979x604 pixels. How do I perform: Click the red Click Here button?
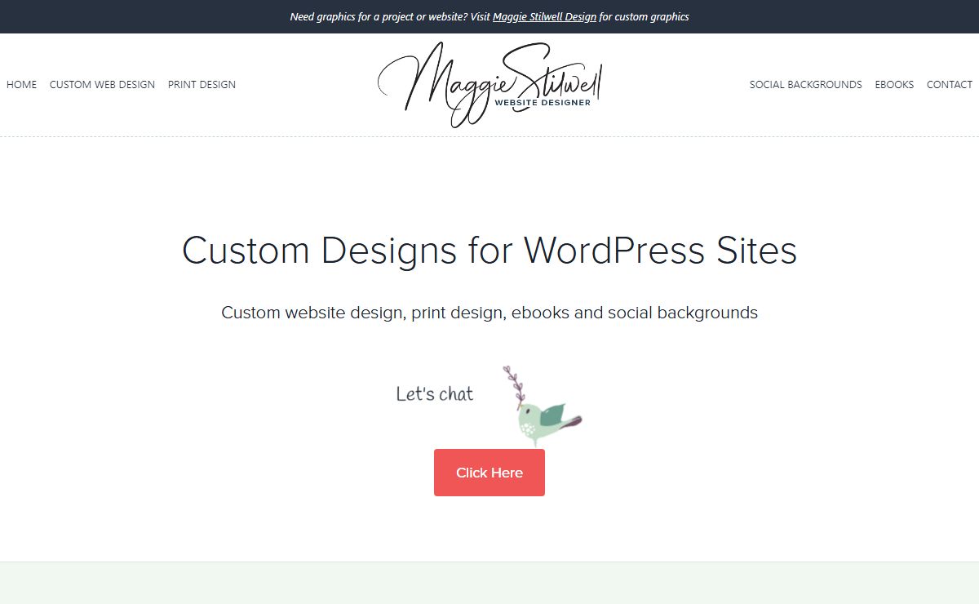click(x=489, y=473)
